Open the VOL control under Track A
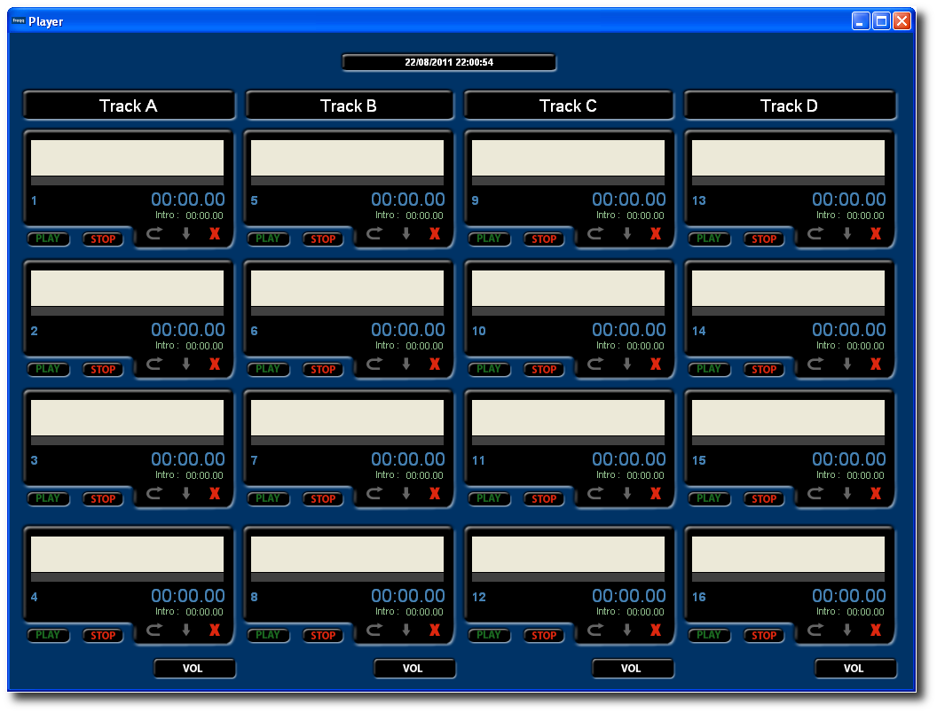The height and width of the screenshot is (713, 937). pyautogui.click(x=194, y=669)
